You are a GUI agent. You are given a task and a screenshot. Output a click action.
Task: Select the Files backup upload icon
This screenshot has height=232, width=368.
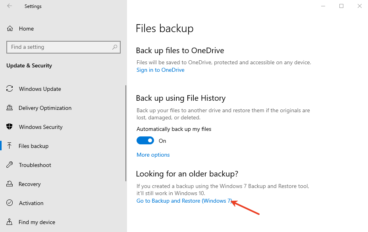coord(10,146)
